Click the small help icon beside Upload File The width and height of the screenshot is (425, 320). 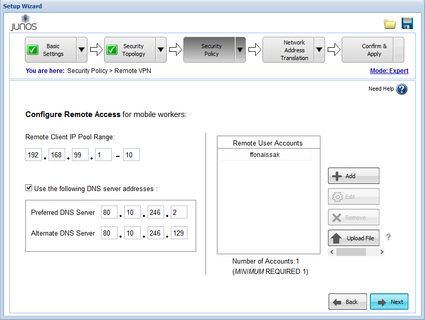click(x=388, y=237)
